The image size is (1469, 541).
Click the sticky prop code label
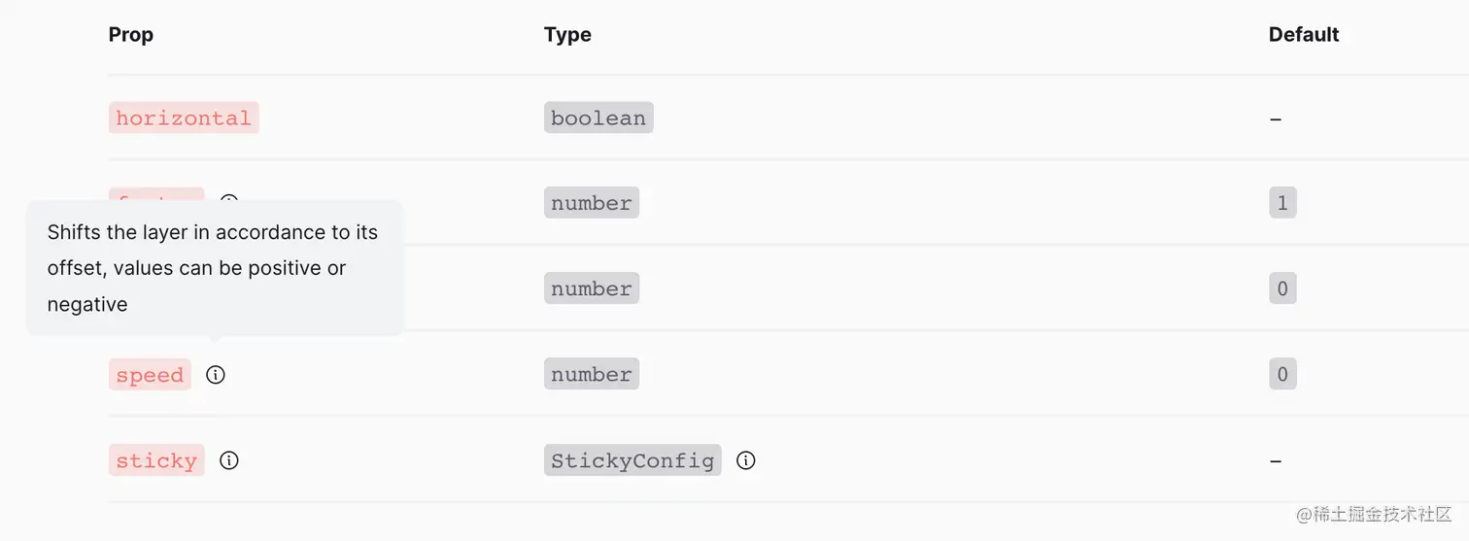[x=156, y=460]
